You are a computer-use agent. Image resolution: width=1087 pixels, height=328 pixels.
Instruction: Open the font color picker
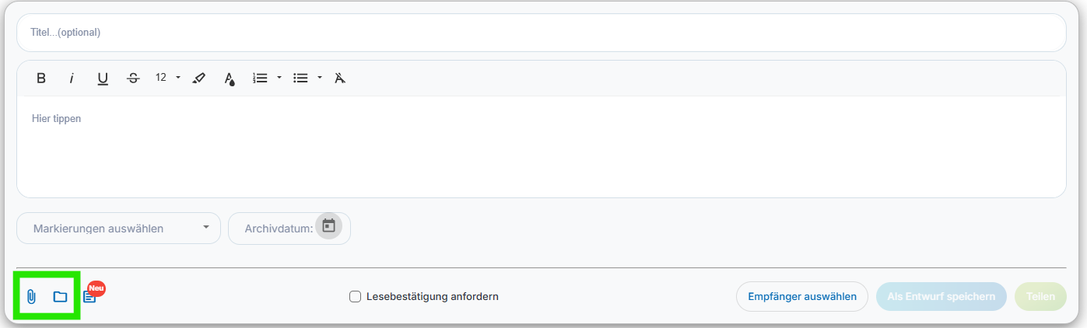[230, 78]
